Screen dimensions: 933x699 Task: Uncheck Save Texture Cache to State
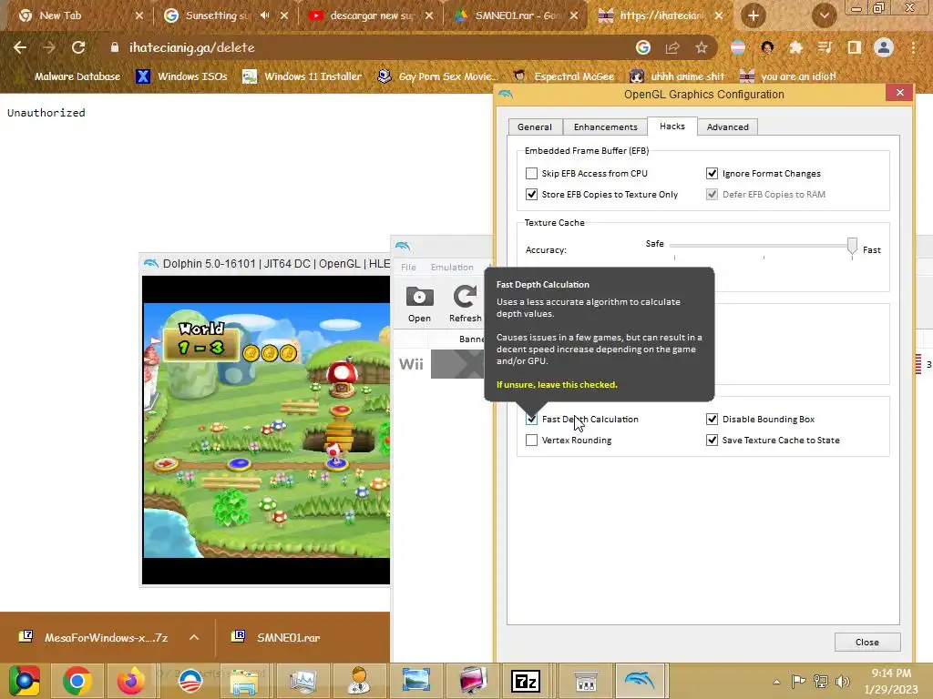712,440
